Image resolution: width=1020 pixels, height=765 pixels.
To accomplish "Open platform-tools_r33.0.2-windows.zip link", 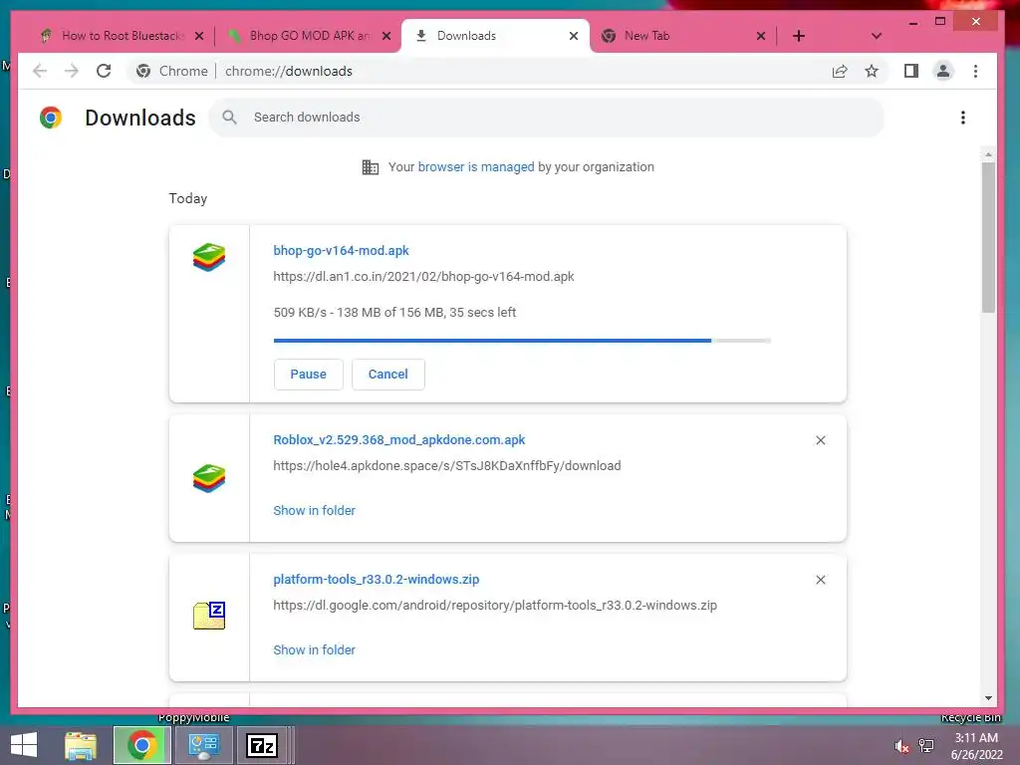I will [376, 579].
